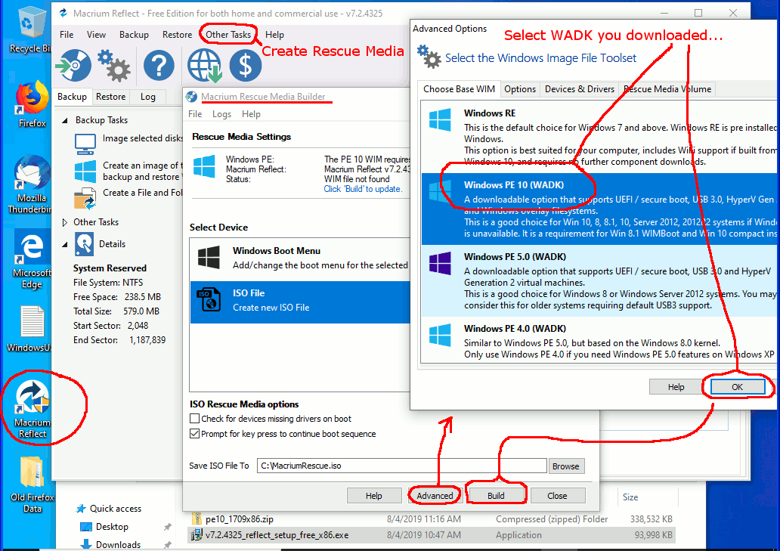Expand the Other Tasks tree section

65,222
